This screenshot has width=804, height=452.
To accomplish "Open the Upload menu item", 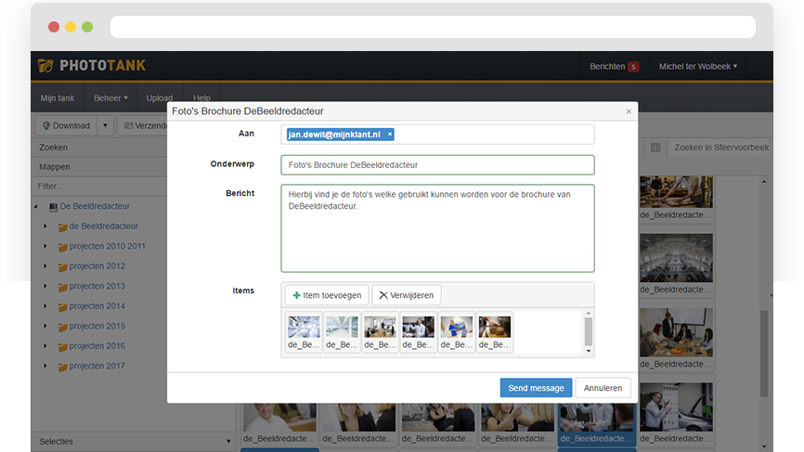I will [159, 97].
